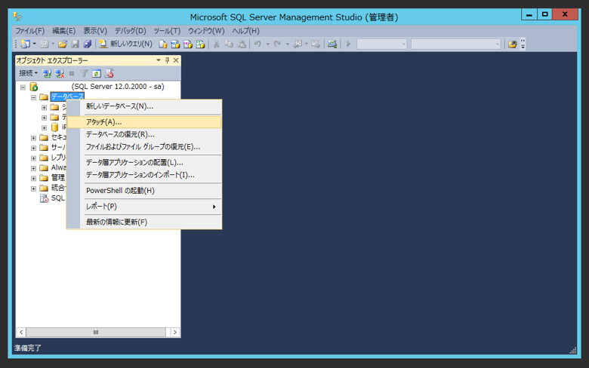Choose ファイルおよびファイル グループの復元(E)...
Image resolution: width=589 pixels, height=368 pixels.
[144, 147]
